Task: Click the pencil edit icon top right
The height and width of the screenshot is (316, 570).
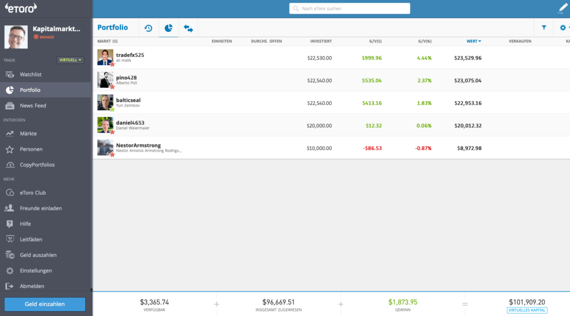Action: tap(562, 8)
